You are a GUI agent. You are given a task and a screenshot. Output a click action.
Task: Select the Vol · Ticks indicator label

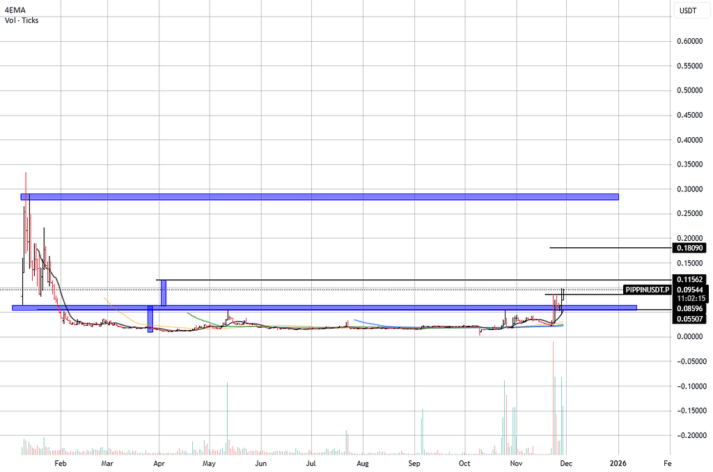pyautogui.click(x=22, y=21)
